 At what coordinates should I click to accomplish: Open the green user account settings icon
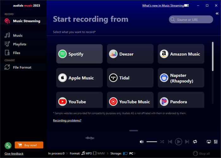point(8,145)
